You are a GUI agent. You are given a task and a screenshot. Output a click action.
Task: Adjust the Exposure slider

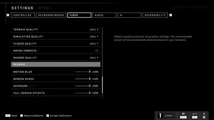point(83,86)
